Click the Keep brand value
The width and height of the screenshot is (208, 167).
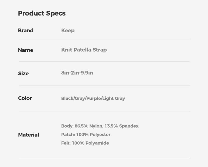coord(68,31)
